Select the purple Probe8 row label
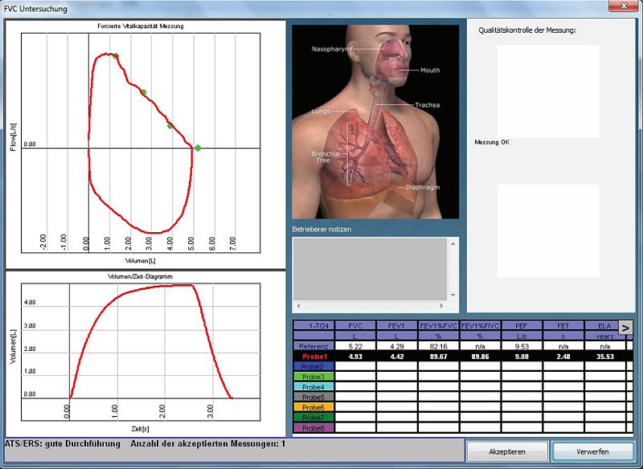This screenshot has width=643, height=469. pos(313,427)
